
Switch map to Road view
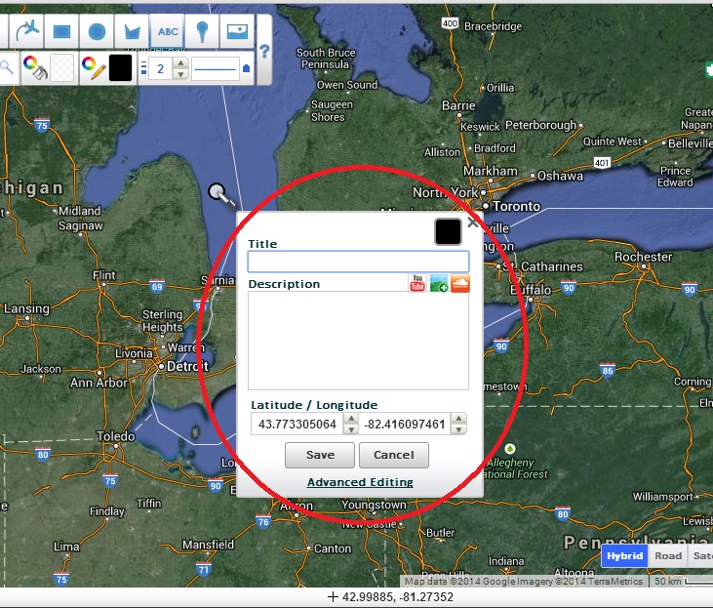[668, 556]
